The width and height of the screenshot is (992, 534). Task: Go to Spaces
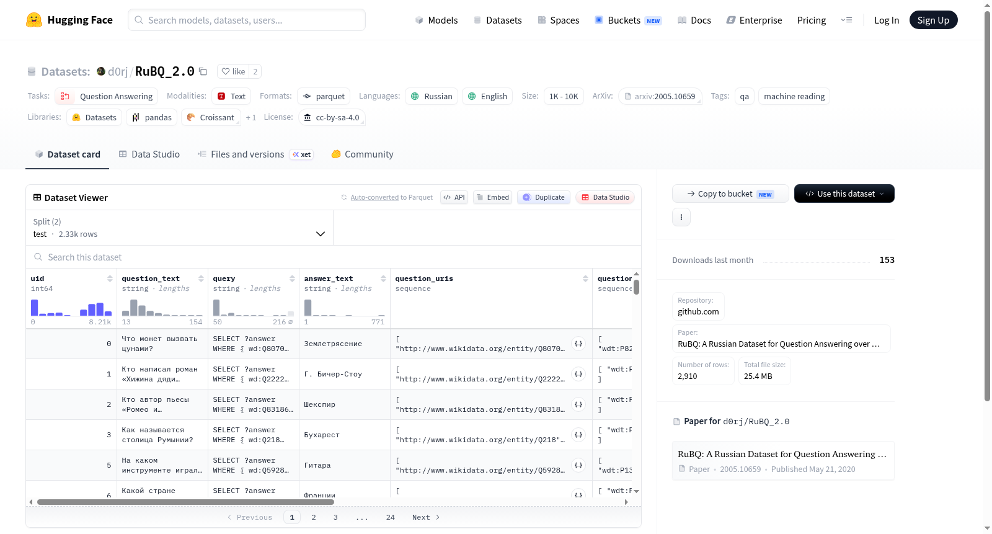coord(558,20)
